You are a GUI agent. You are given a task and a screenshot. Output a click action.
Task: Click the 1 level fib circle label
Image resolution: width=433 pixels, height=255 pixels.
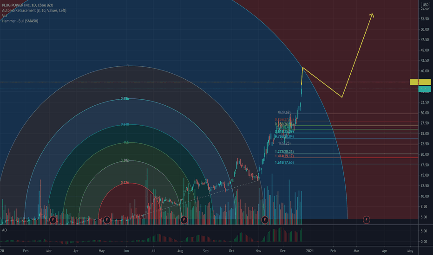(128, 66)
